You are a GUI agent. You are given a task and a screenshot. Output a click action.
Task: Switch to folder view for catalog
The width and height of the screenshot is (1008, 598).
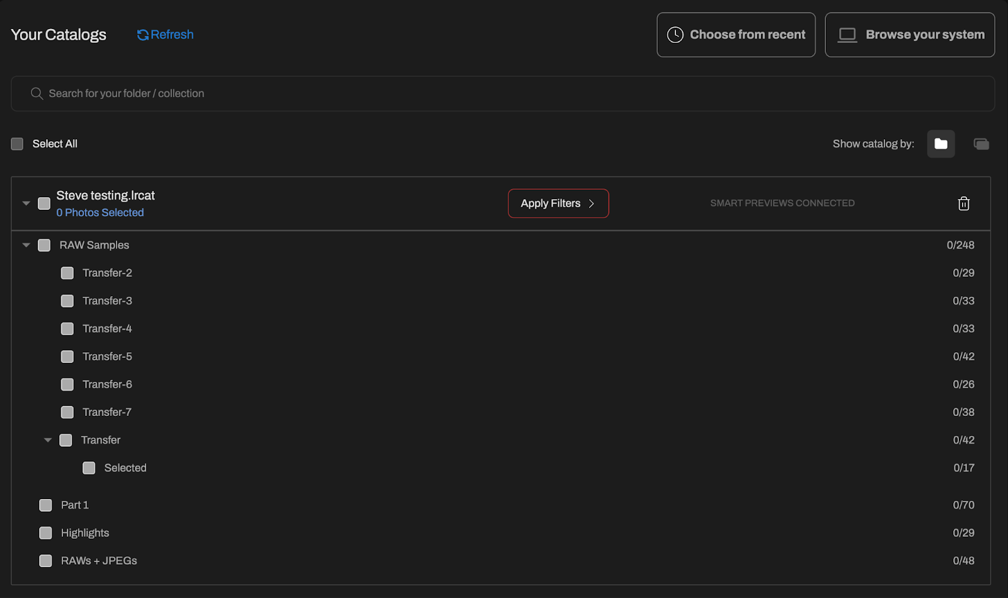(x=941, y=144)
